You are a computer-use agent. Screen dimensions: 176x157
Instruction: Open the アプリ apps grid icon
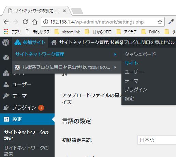coord(6,32)
